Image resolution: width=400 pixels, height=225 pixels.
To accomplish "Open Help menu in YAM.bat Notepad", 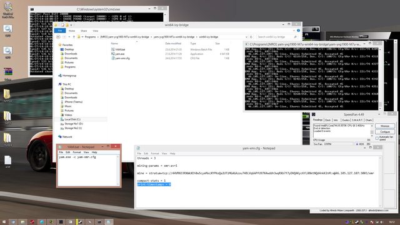I will pyautogui.click(x=94, y=152).
